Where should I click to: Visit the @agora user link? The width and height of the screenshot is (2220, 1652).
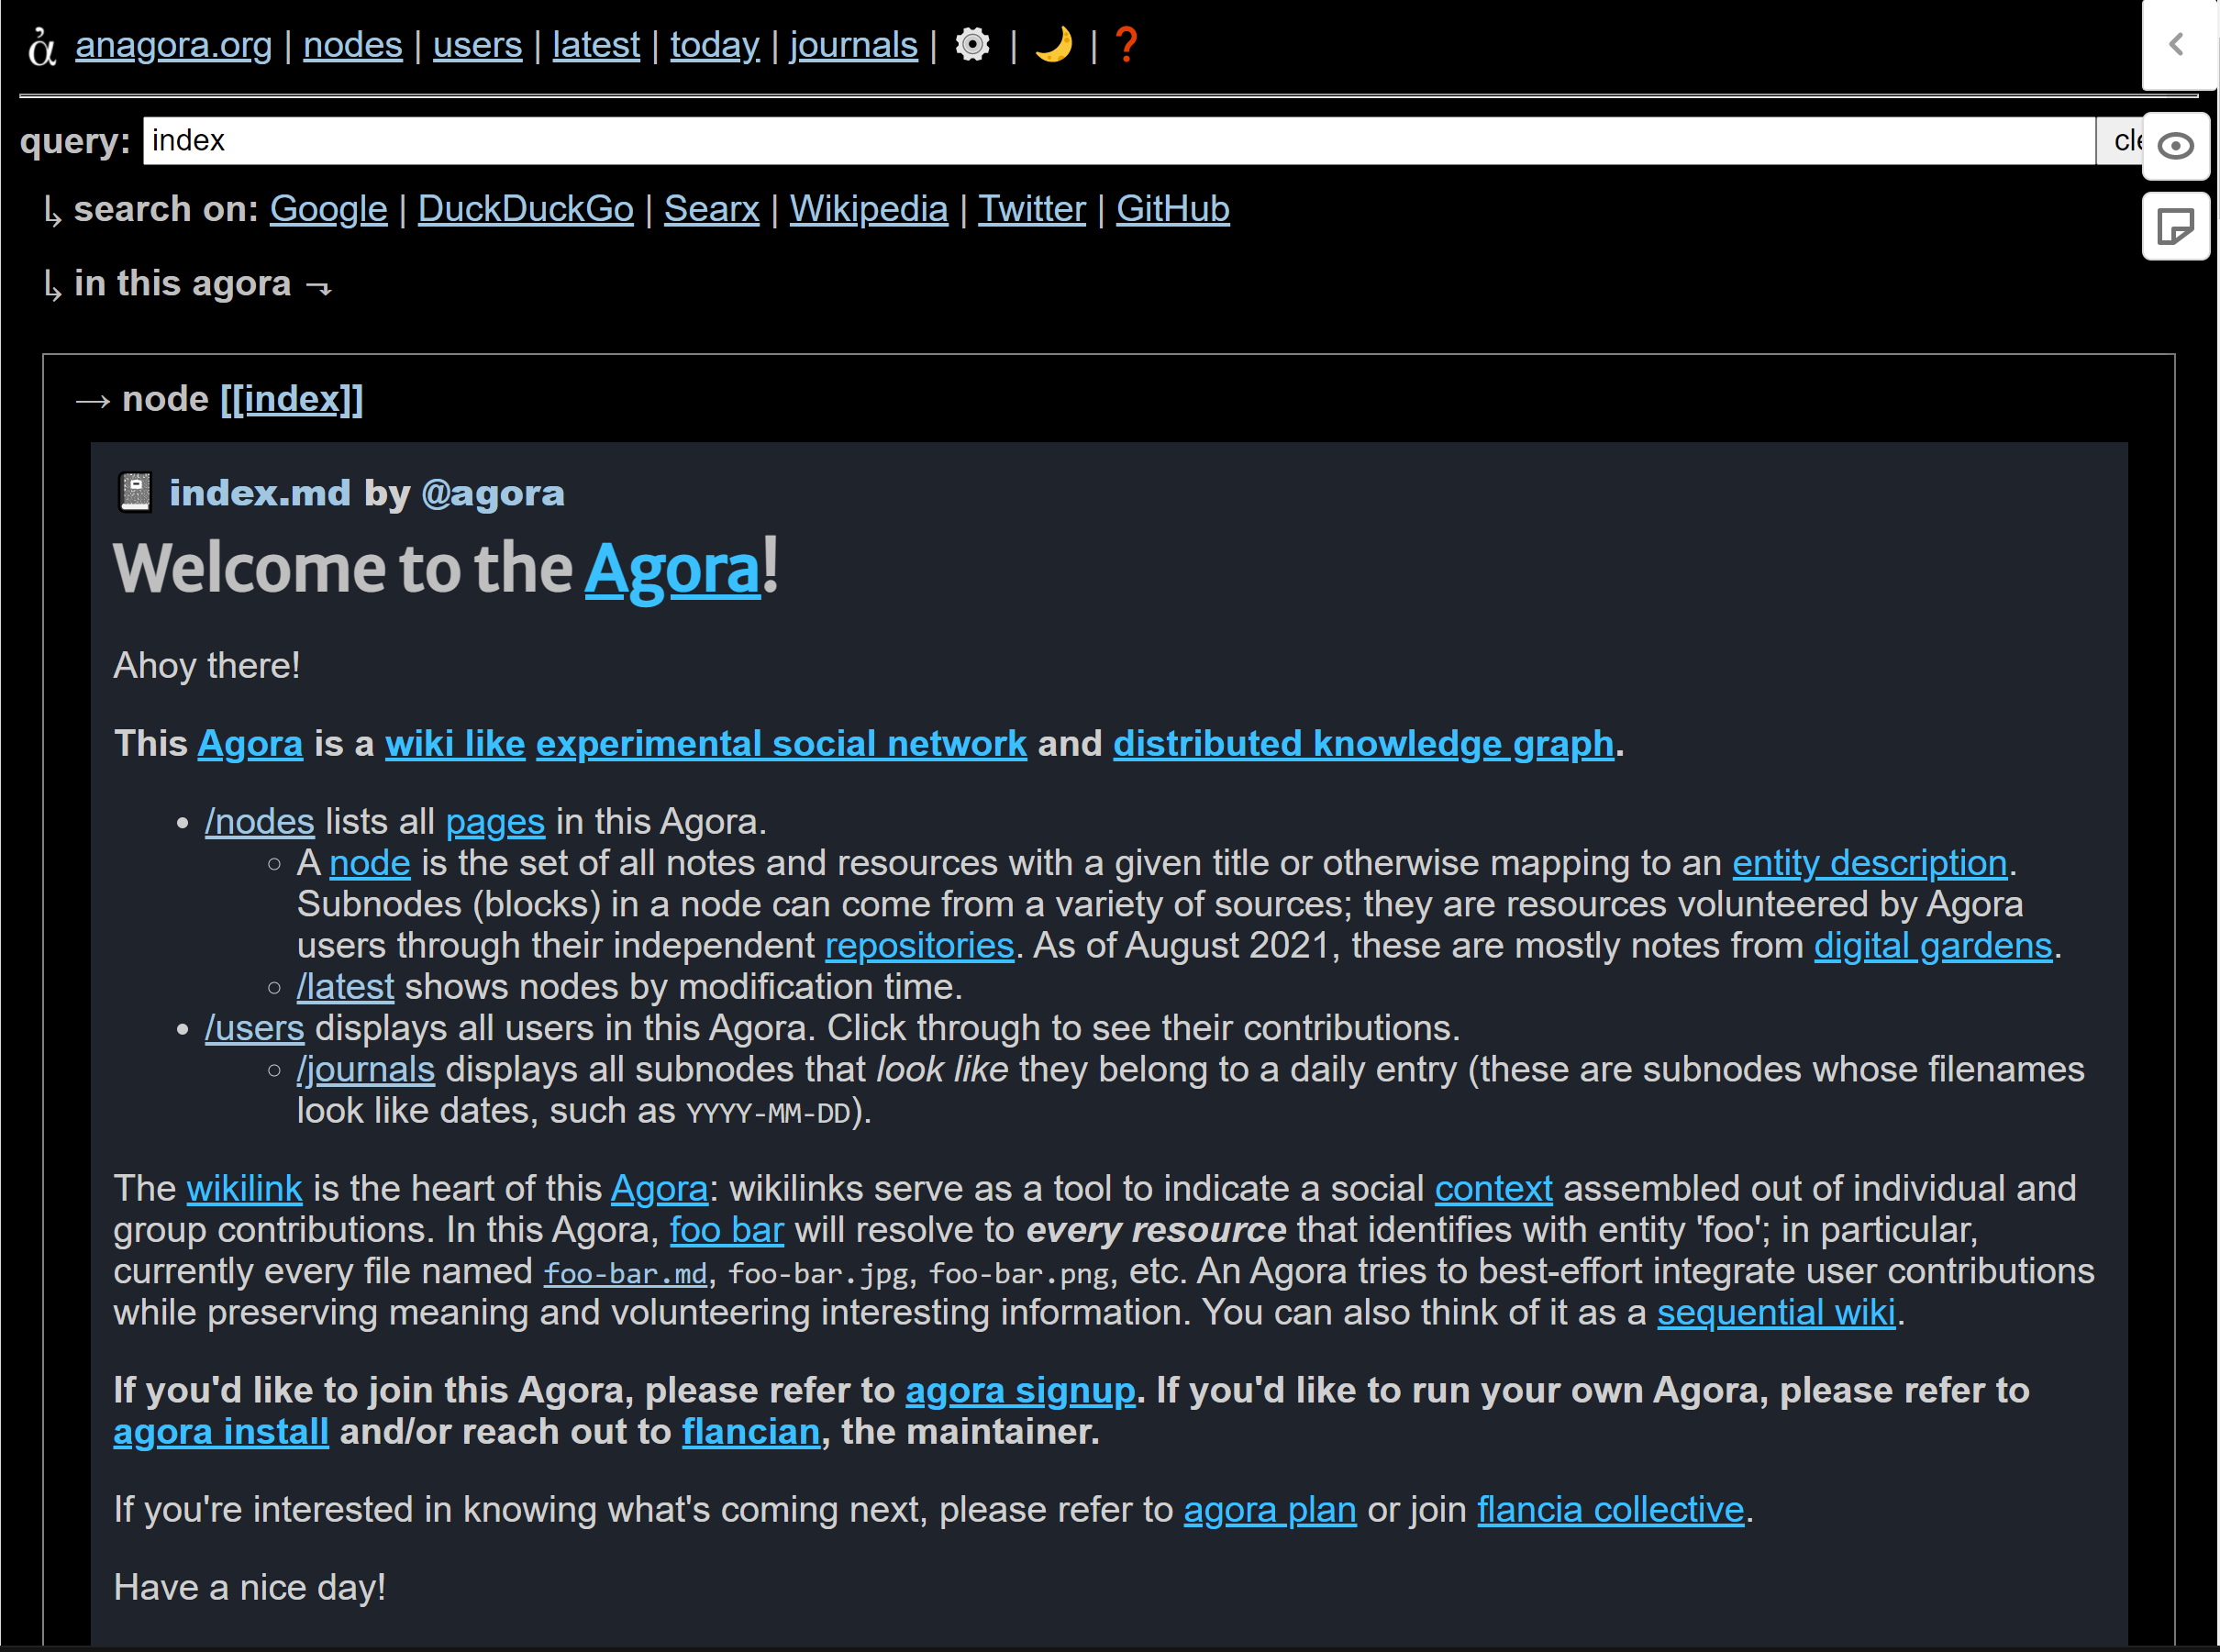point(492,493)
